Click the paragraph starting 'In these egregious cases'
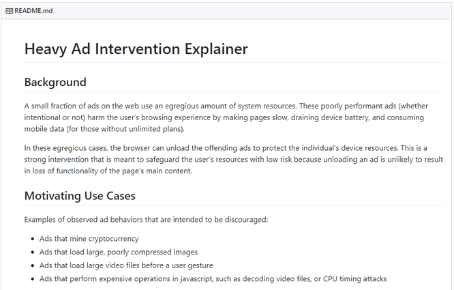Image resolution: width=454 pixels, height=290 pixels. click(234, 160)
